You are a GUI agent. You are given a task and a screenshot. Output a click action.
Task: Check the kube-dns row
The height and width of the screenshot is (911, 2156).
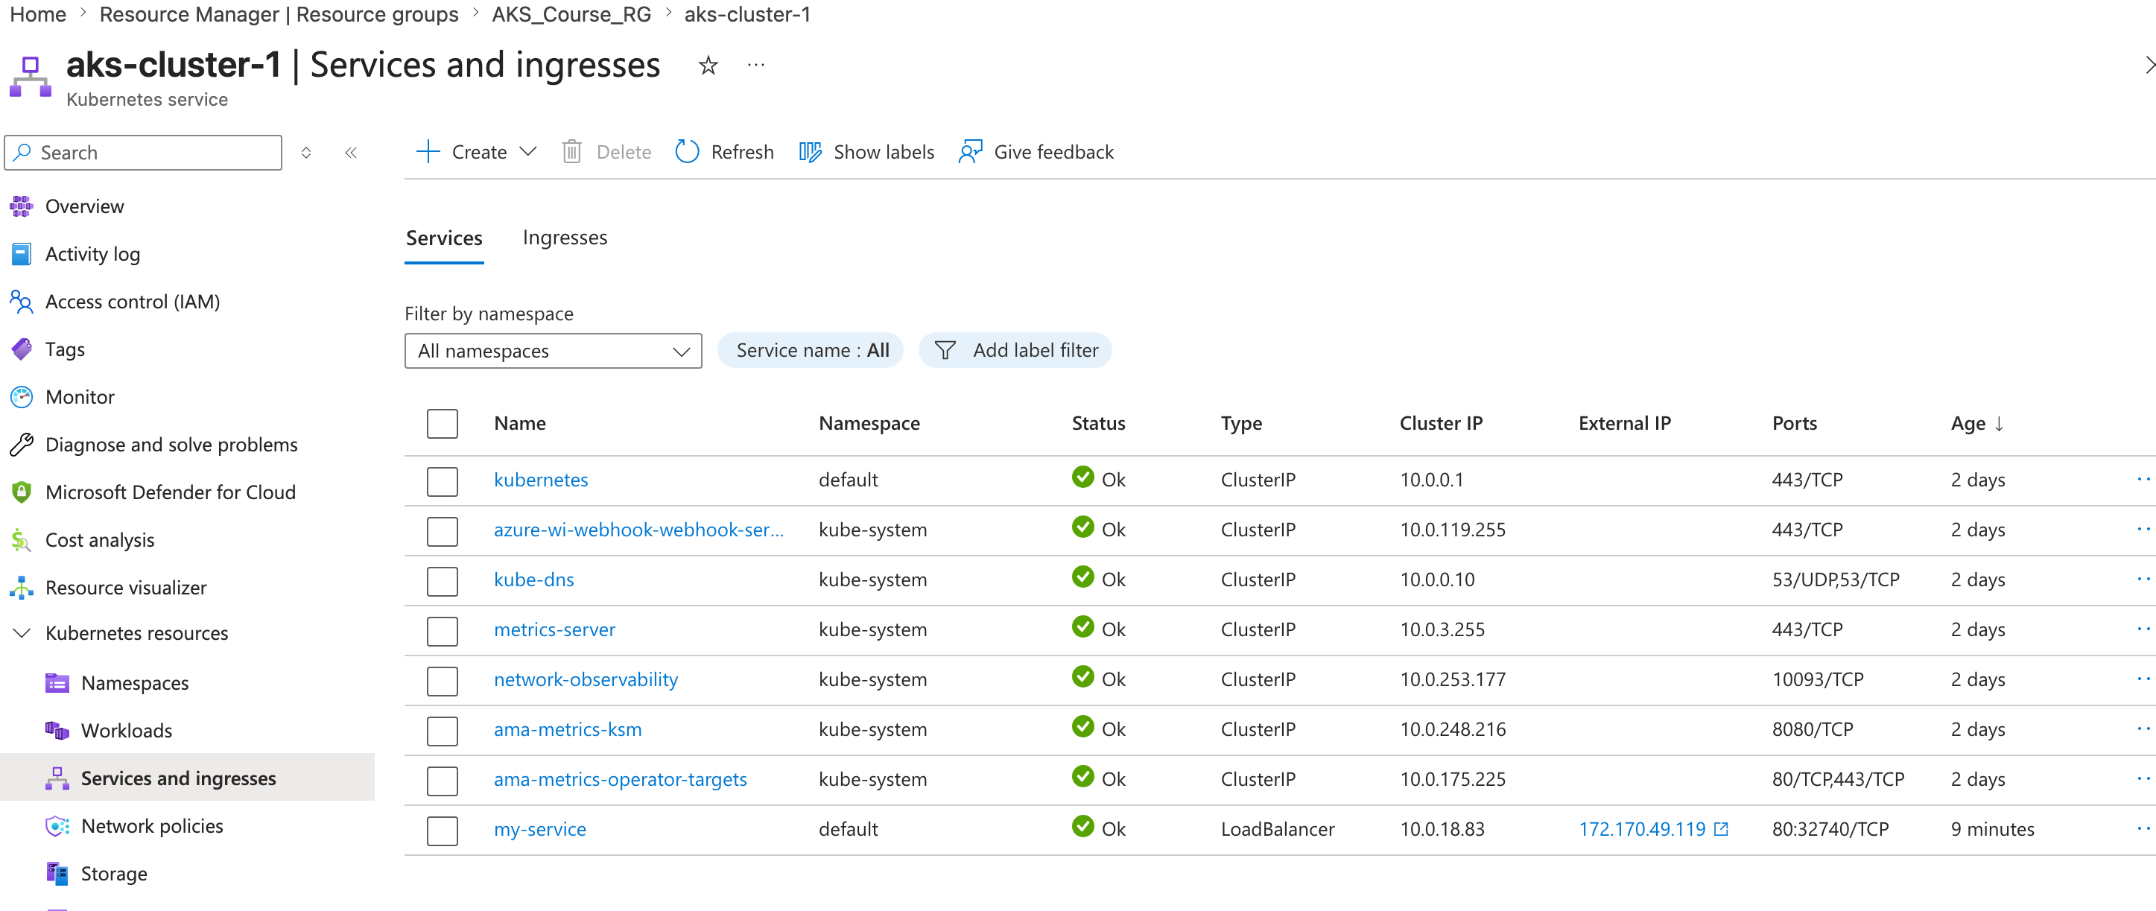click(442, 580)
